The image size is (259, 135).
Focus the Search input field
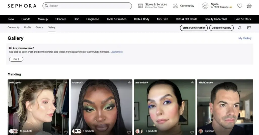tap(87, 6)
